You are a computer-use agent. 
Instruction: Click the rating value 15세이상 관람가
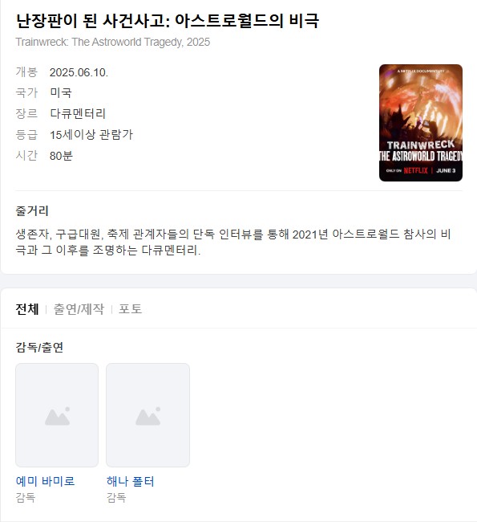click(91, 135)
